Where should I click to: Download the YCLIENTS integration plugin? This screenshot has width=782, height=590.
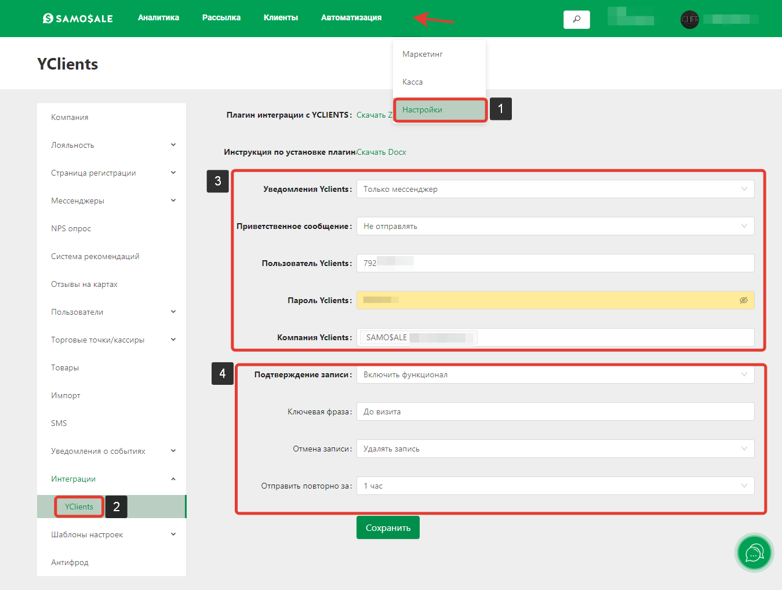click(374, 115)
